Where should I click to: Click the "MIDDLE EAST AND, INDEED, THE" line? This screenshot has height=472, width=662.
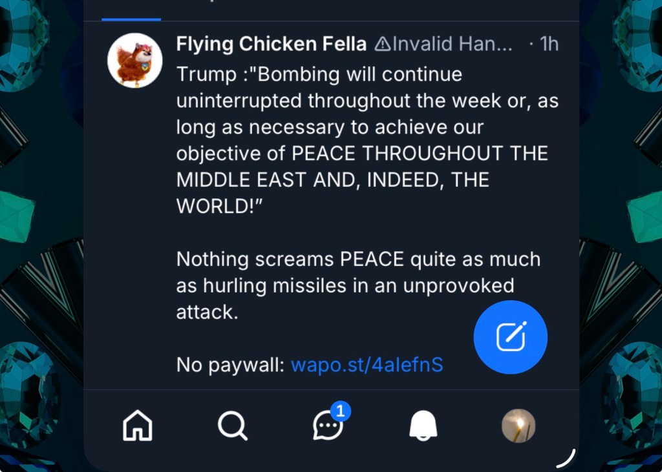click(332, 180)
